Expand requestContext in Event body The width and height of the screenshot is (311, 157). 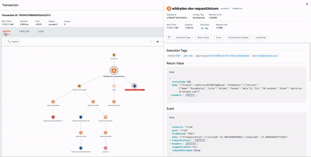(x=171, y=140)
